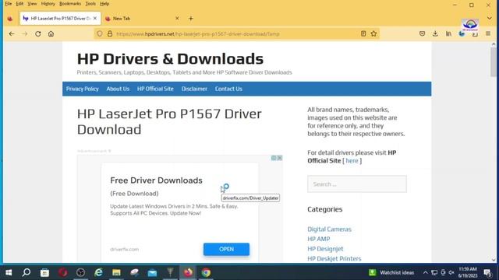Screen dimensions: 499x280
Task: Open the History menu
Action: click(x=48, y=4)
